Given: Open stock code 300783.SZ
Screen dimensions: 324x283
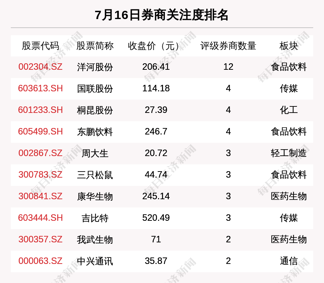Looking at the screenshot, I should [x=40, y=175].
